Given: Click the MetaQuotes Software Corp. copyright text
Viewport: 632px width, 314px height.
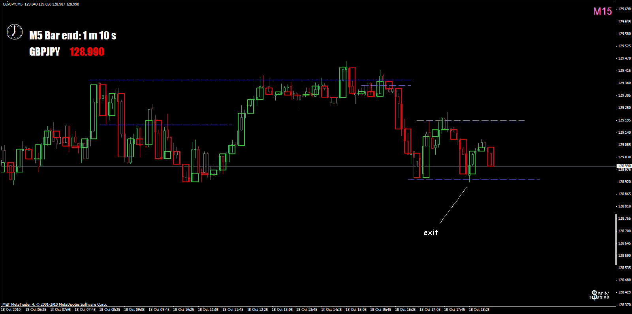Looking at the screenshot, I should [55, 305].
